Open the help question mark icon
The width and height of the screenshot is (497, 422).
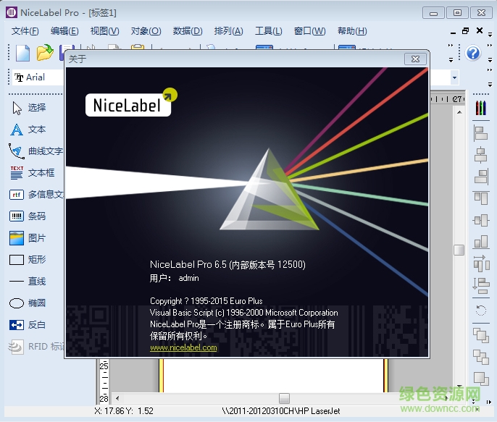pos(473,53)
